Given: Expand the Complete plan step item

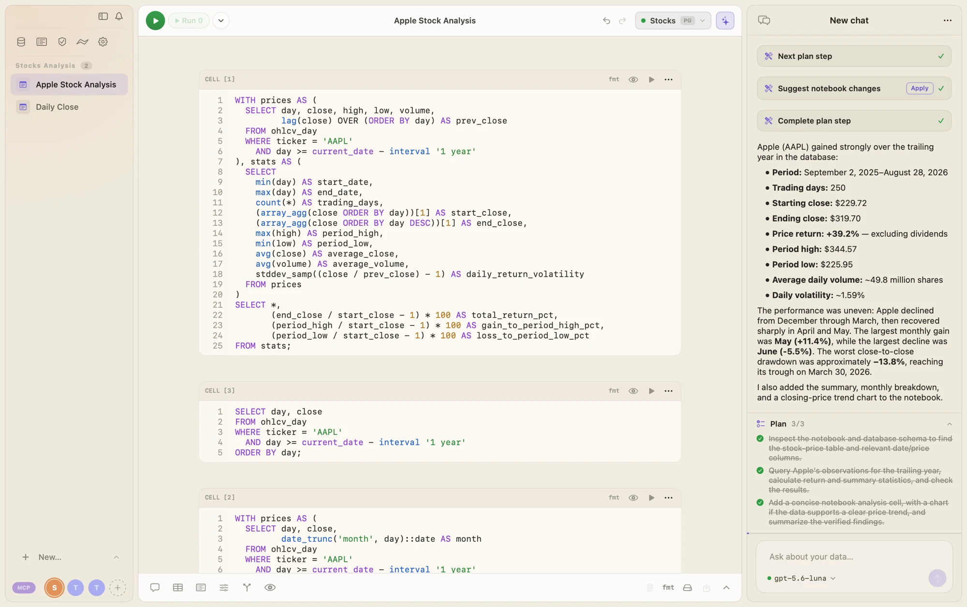Looking at the screenshot, I should point(854,121).
